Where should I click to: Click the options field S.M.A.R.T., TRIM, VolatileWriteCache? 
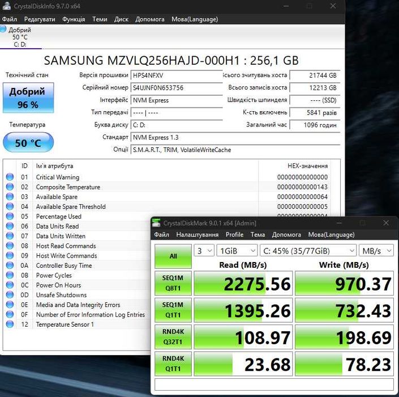click(x=235, y=150)
